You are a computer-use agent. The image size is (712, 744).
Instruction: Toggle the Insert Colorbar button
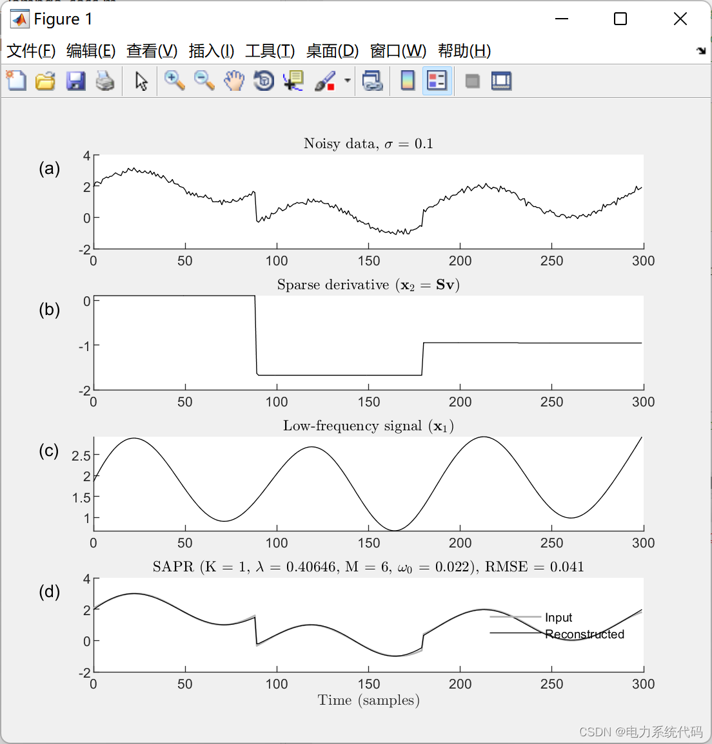(407, 81)
